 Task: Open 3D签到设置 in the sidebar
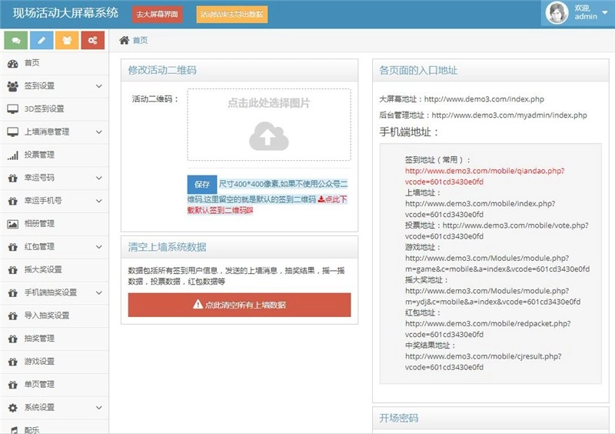pyautogui.click(x=45, y=109)
